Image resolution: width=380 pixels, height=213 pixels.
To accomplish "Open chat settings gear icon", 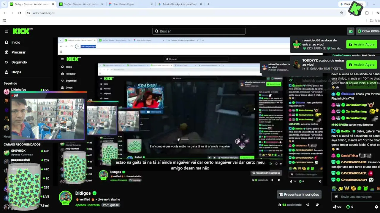I will (376, 207).
